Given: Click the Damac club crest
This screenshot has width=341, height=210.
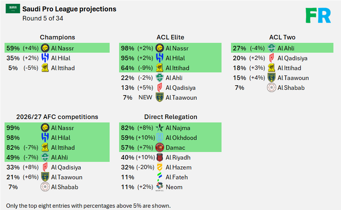Looking at the screenshot, I should point(160,147).
